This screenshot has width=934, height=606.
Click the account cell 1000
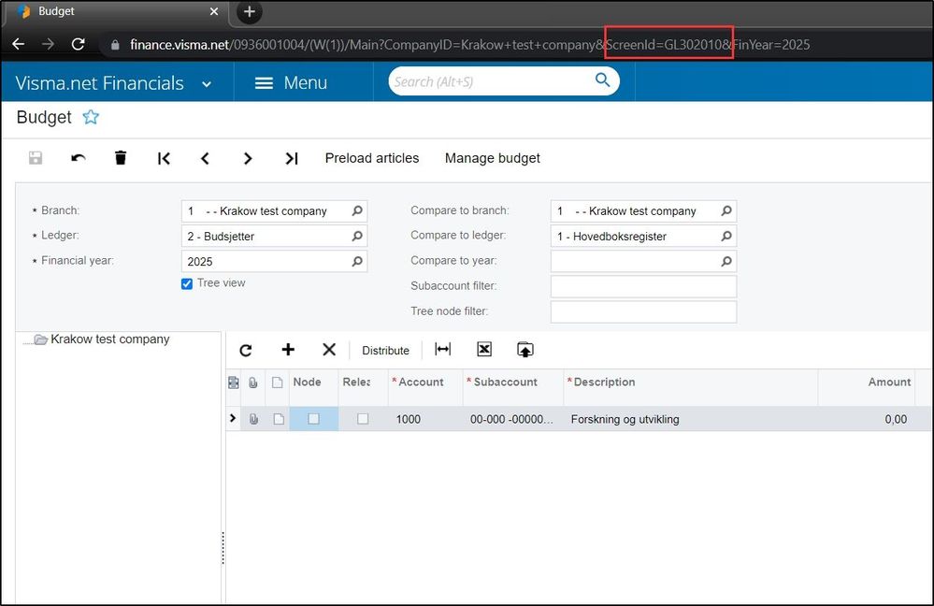pyautogui.click(x=424, y=419)
